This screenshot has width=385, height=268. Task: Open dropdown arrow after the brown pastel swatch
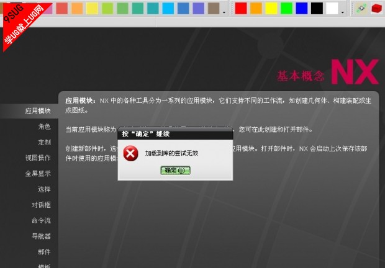point(224,12)
